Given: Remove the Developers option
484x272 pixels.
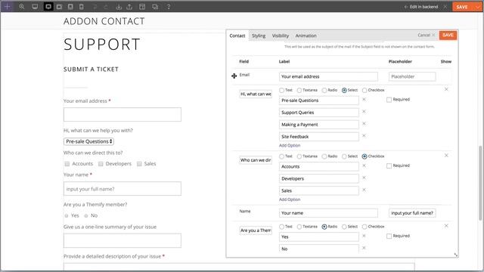Looking at the screenshot, I should (364, 178).
